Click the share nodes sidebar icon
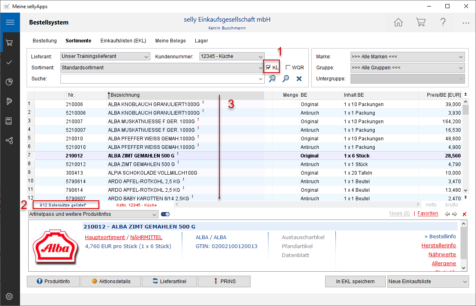The image size is (476, 306). [10, 140]
